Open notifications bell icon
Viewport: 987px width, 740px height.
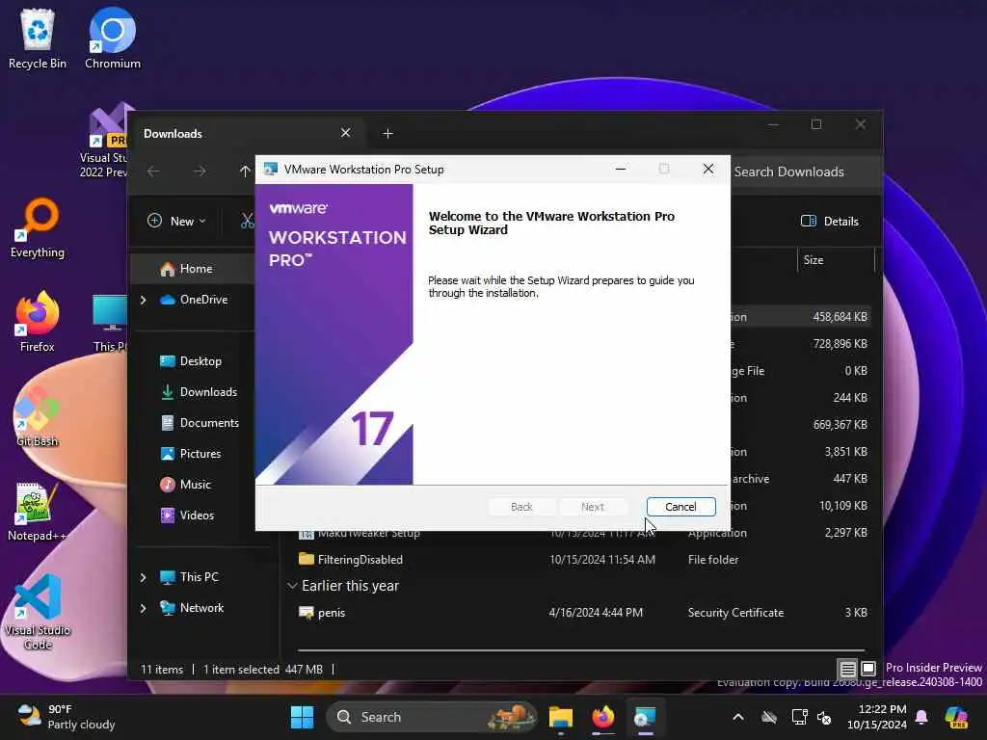pyautogui.click(x=921, y=717)
